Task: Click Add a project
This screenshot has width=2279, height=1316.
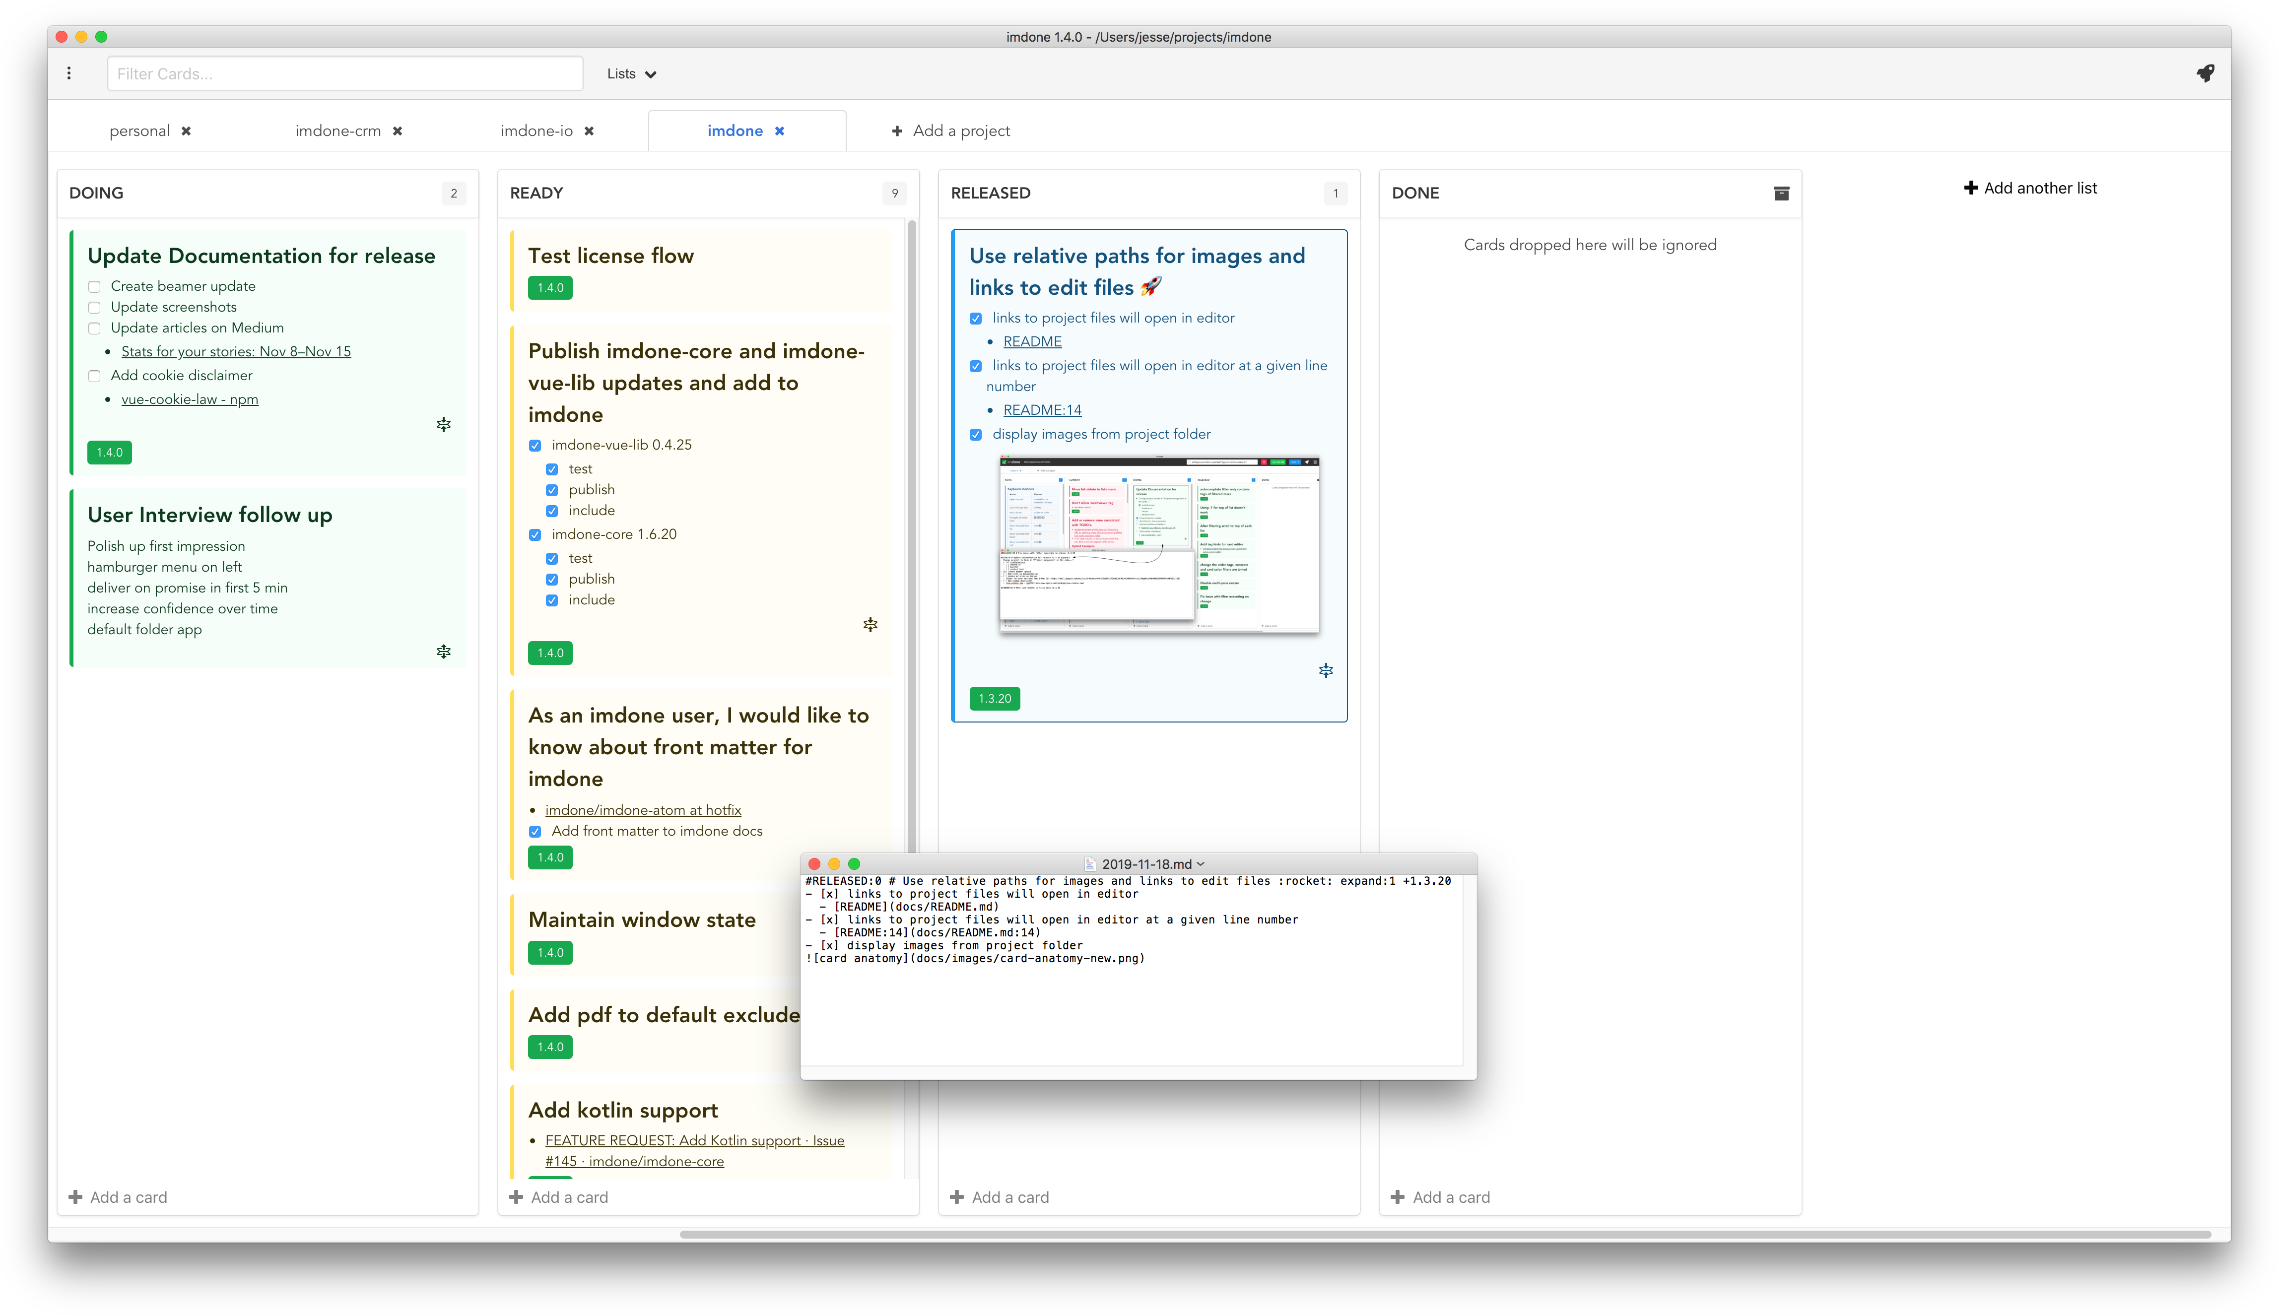Action: (x=951, y=131)
